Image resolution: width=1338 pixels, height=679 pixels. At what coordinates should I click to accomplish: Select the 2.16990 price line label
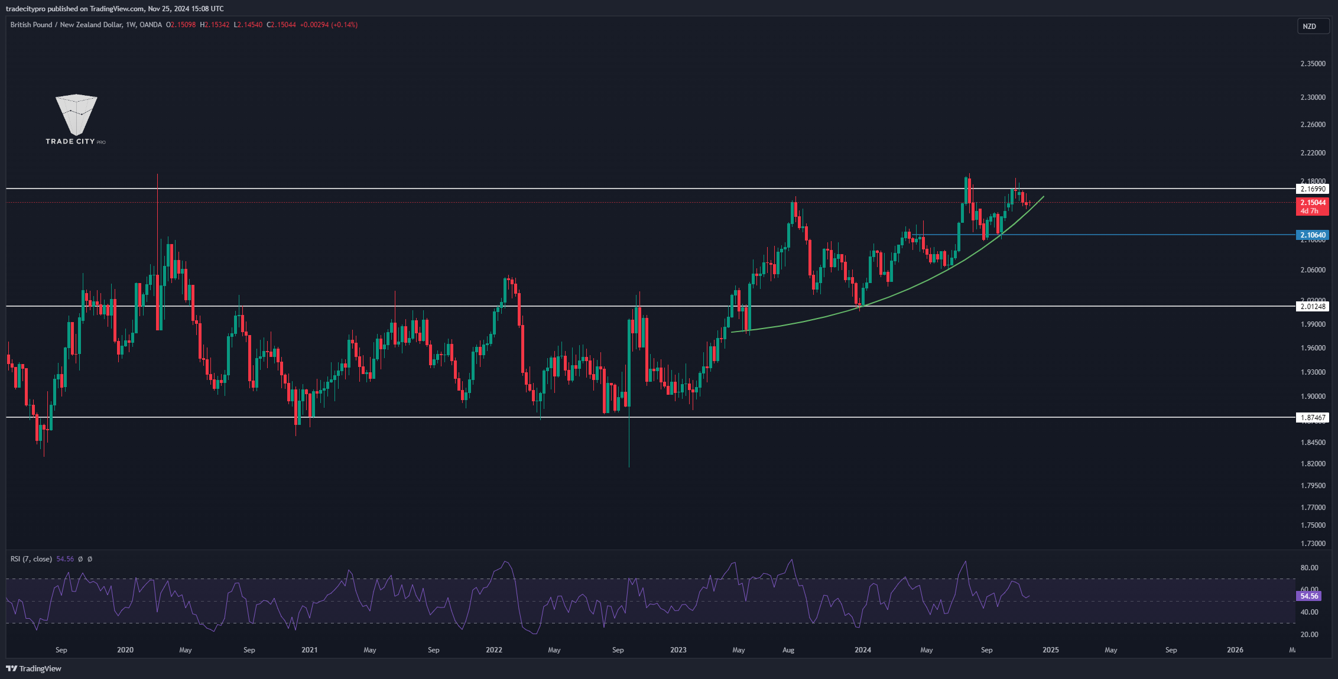(1313, 189)
